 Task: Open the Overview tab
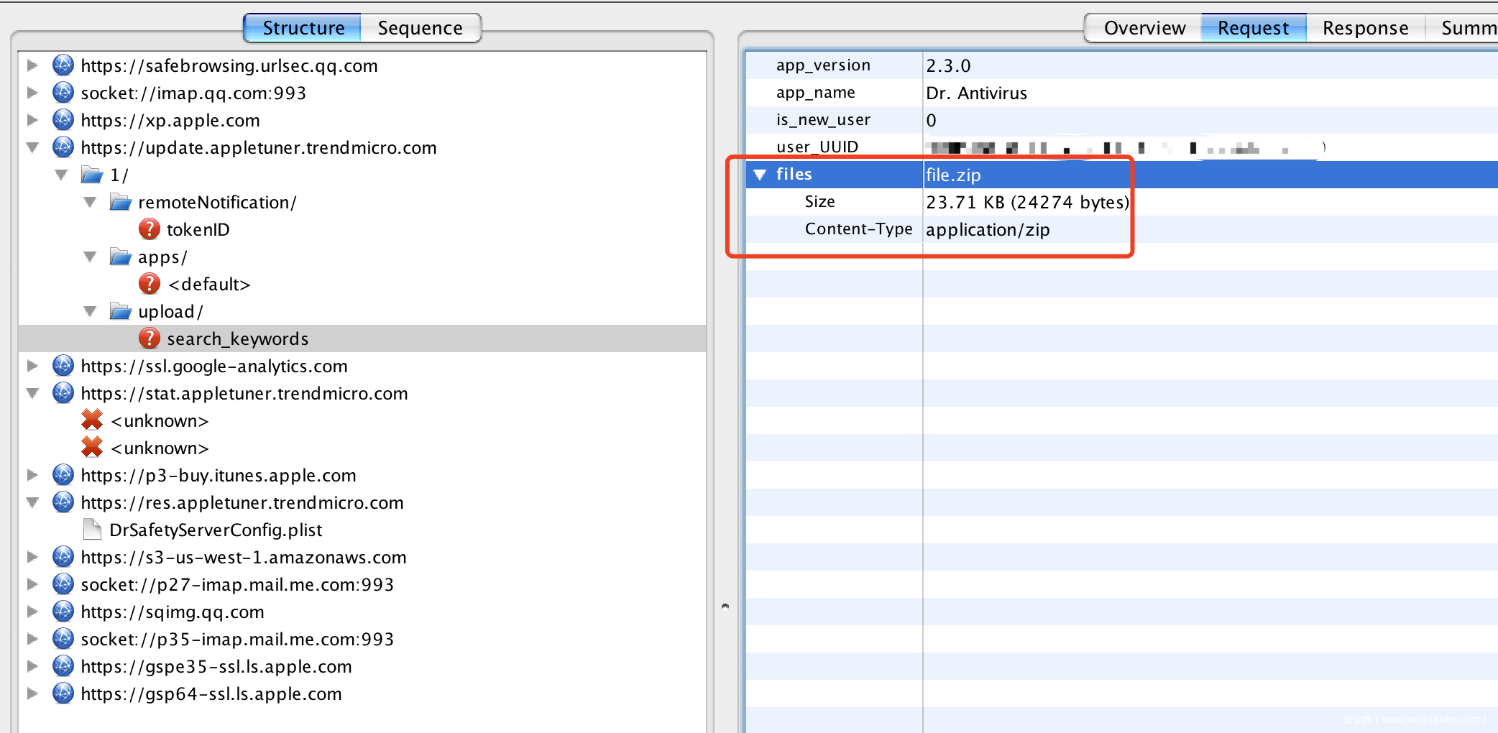tap(1144, 28)
